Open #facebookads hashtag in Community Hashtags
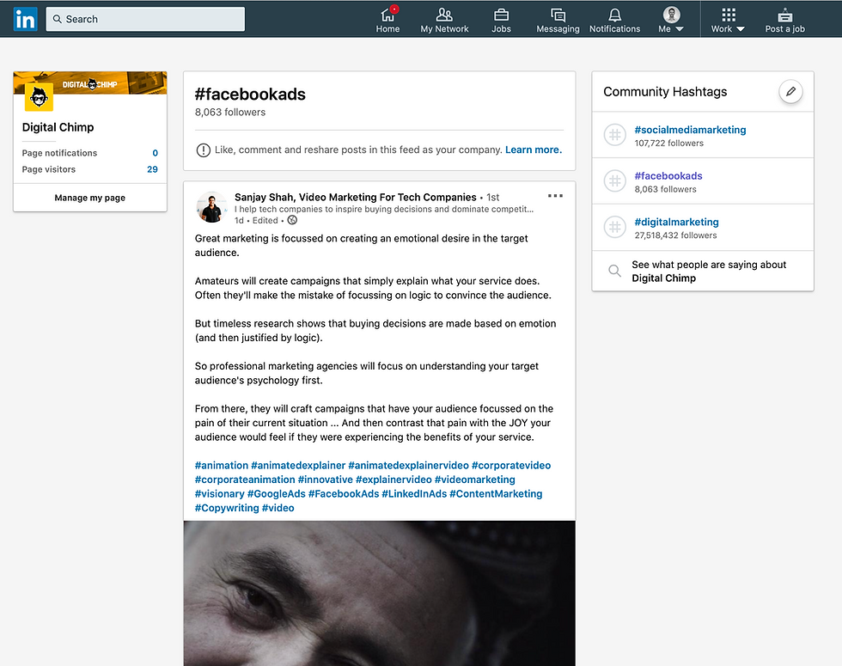 [668, 175]
